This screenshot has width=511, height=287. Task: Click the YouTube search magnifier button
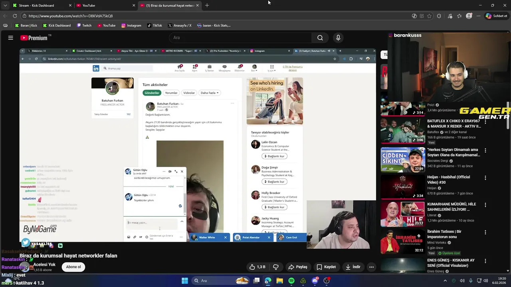pyautogui.click(x=320, y=37)
